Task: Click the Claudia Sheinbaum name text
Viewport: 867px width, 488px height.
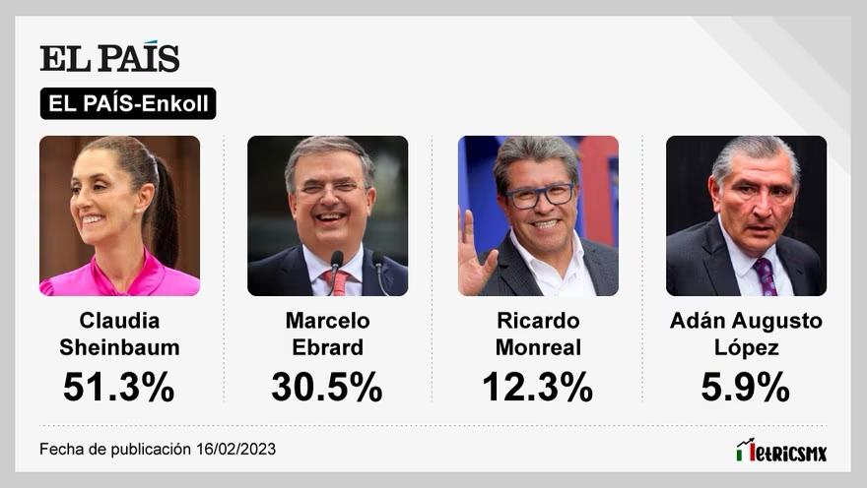Action: pyautogui.click(x=119, y=334)
